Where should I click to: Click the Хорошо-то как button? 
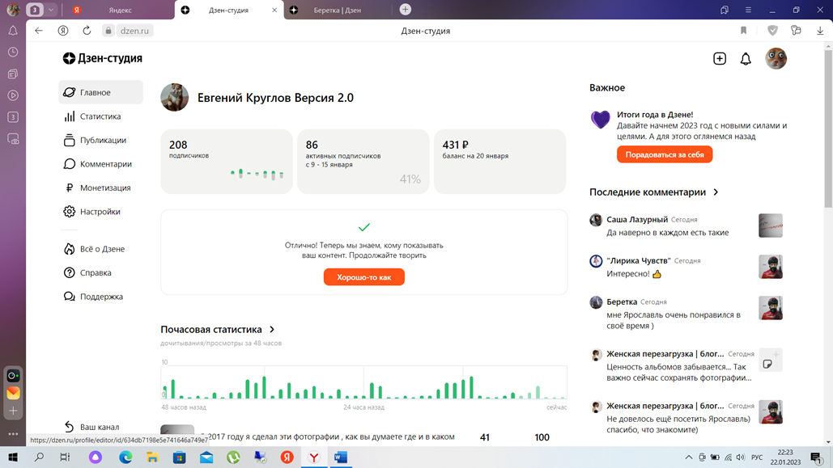pos(364,277)
